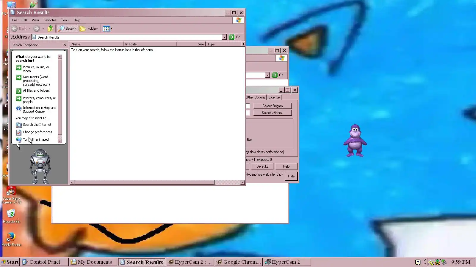Search for pictures, music, or video
Image resolution: width=476 pixels, height=267 pixels.
coord(36,69)
